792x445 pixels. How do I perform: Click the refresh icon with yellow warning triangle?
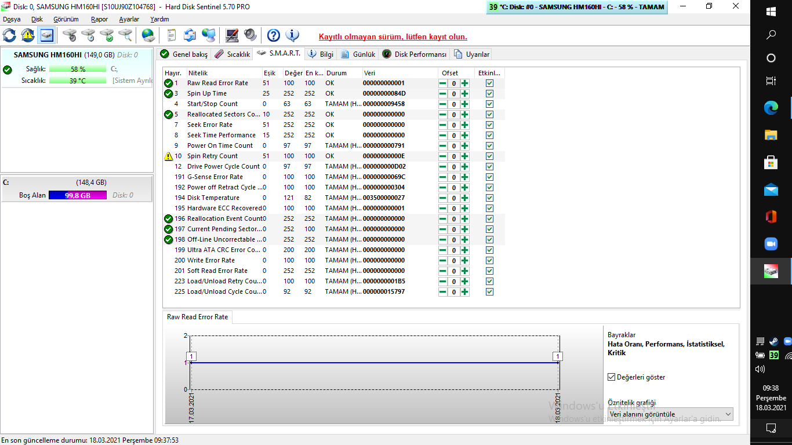[x=28, y=35]
